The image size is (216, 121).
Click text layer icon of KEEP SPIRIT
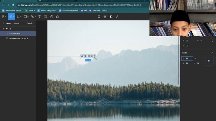(x=7, y=34)
